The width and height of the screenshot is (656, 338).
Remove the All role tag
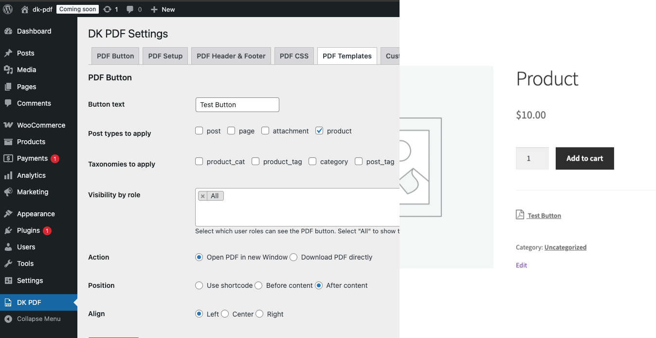203,196
